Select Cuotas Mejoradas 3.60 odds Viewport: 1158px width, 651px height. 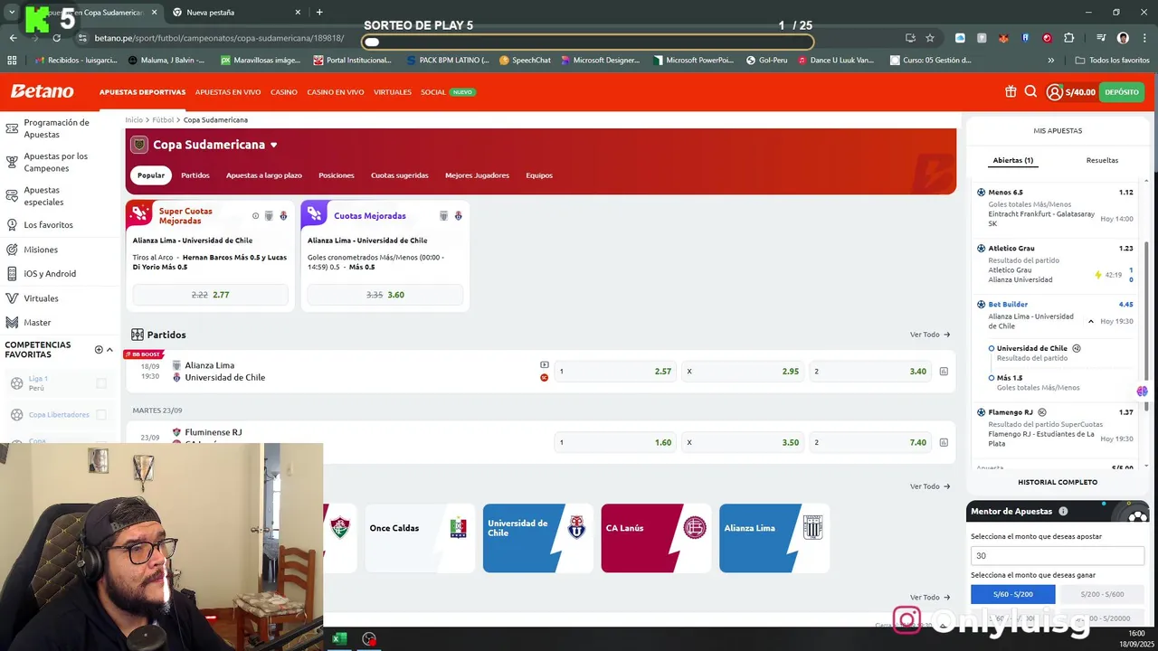(384, 295)
